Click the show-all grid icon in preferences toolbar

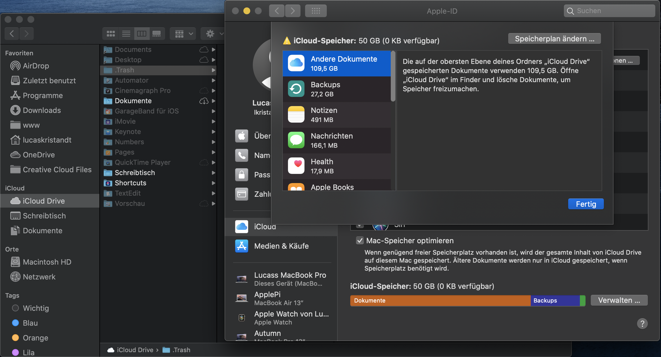pyautogui.click(x=316, y=11)
